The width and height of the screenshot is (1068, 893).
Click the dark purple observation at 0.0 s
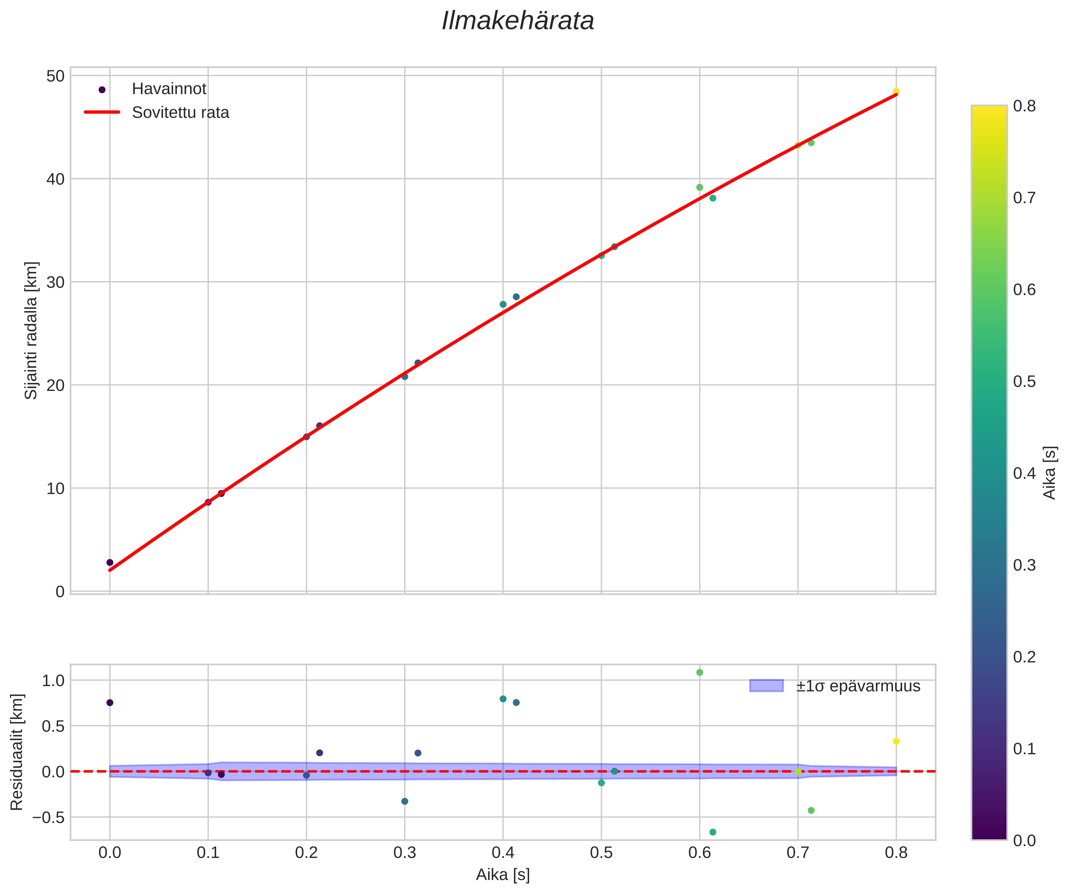click(x=109, y=562)
